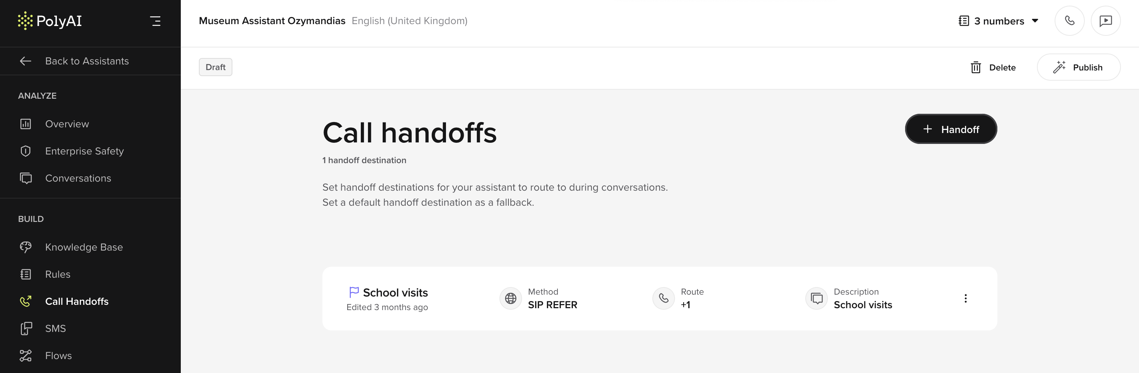Open the chat preview icon in header

[1105, 21]
